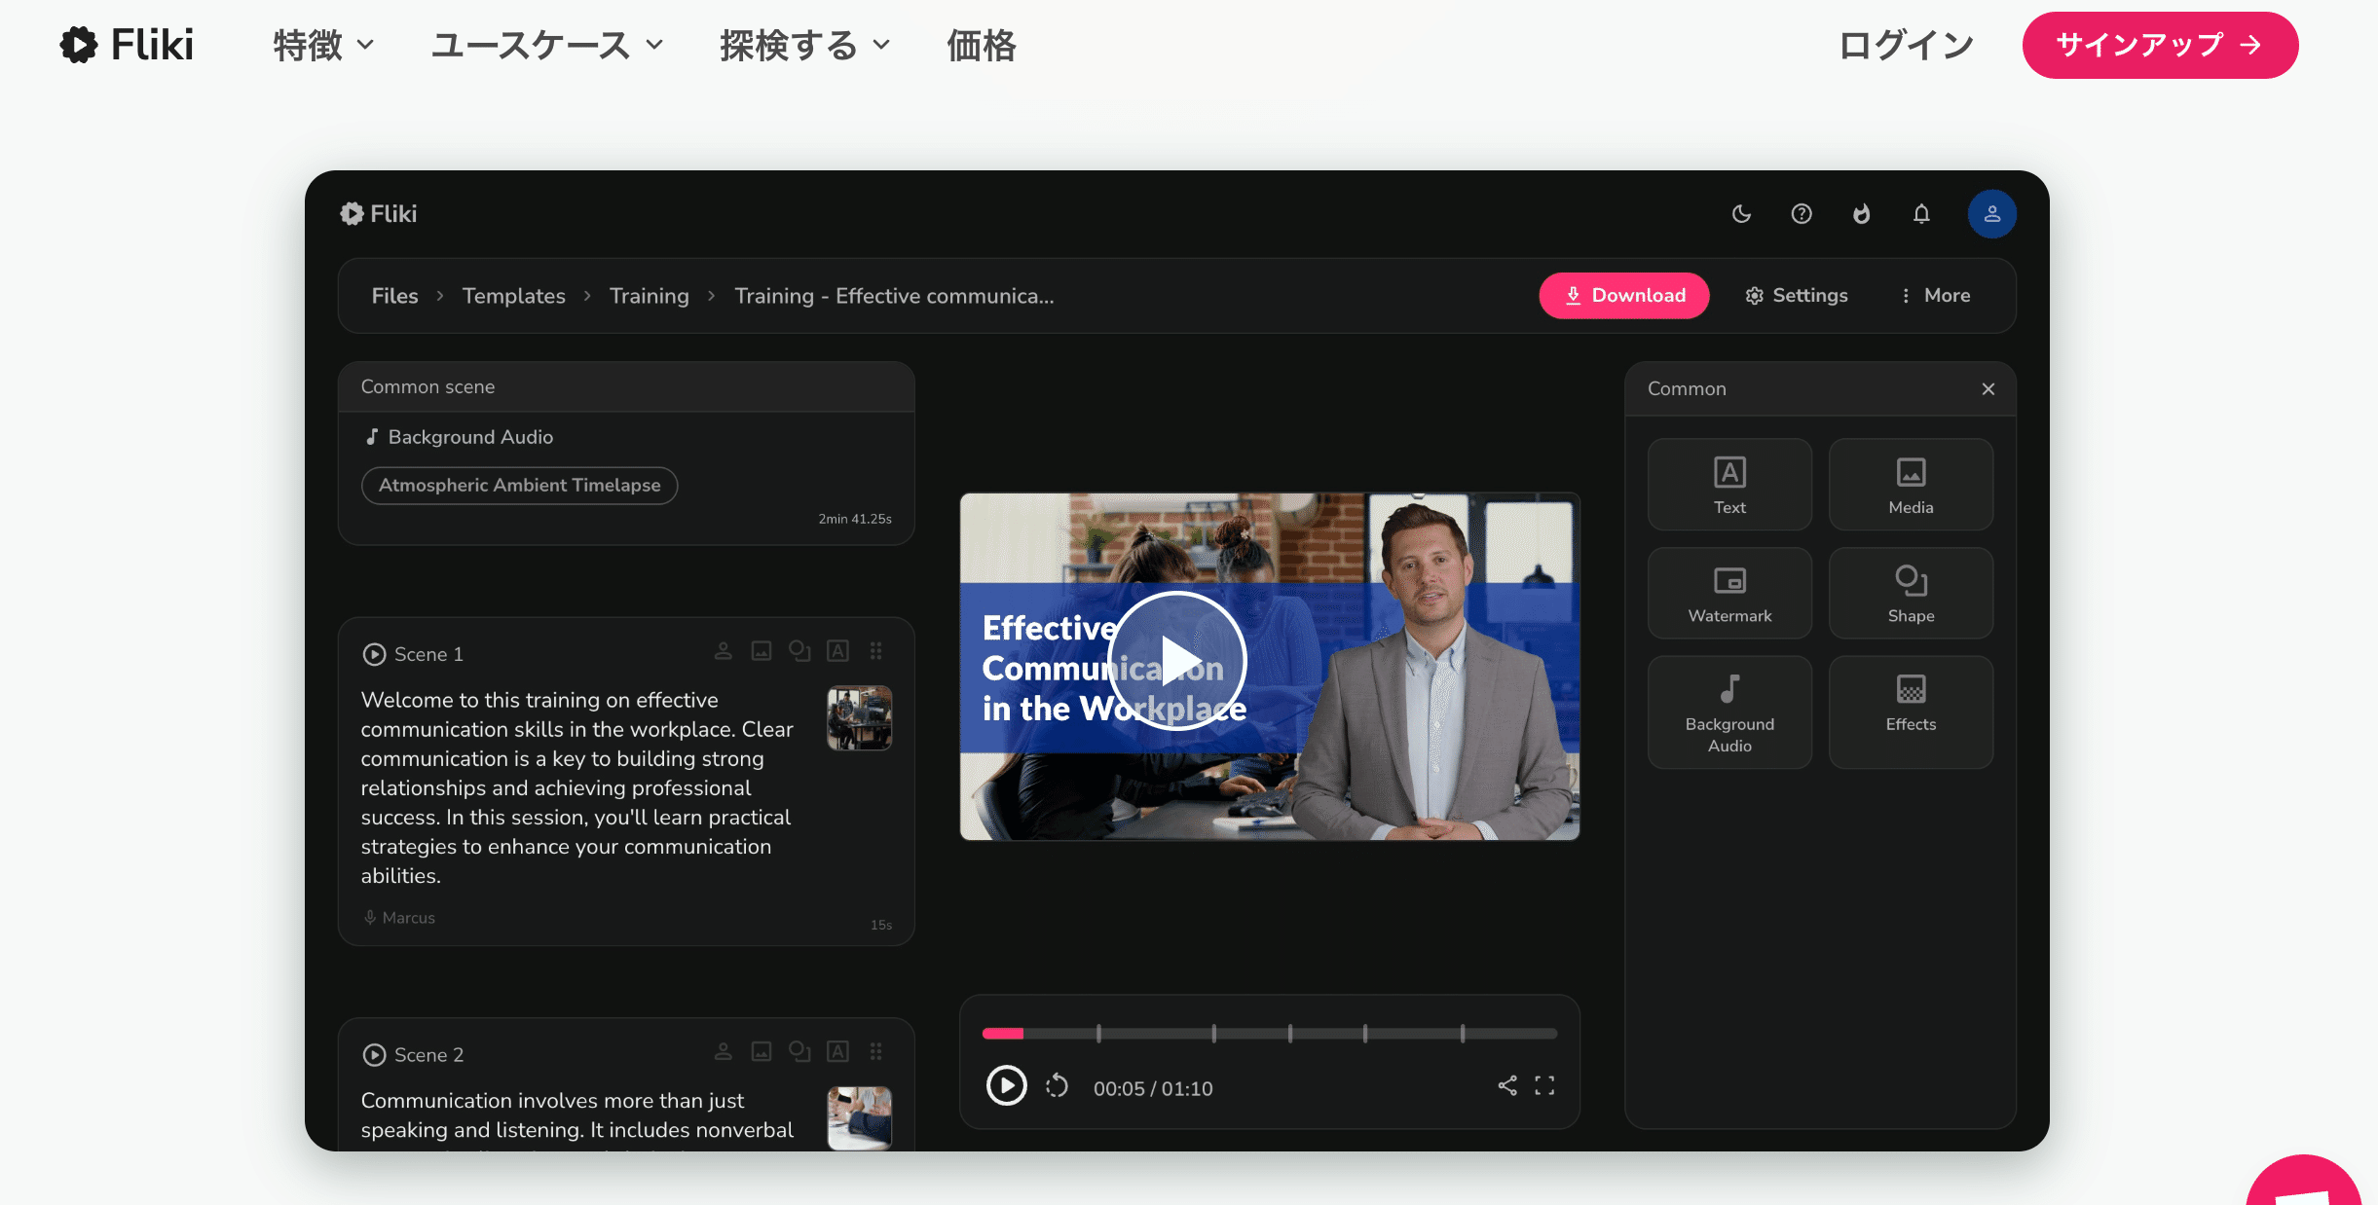Click play button in player bar
This screenshot has height=1205, width=2378.
1006,1085
